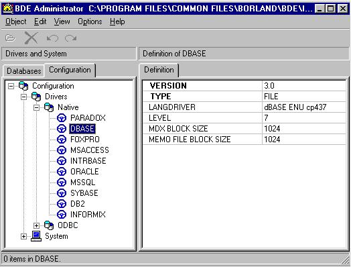Select the ODBC node label
The height and width of the screenshot is (267, 351).
pos(68,225)
